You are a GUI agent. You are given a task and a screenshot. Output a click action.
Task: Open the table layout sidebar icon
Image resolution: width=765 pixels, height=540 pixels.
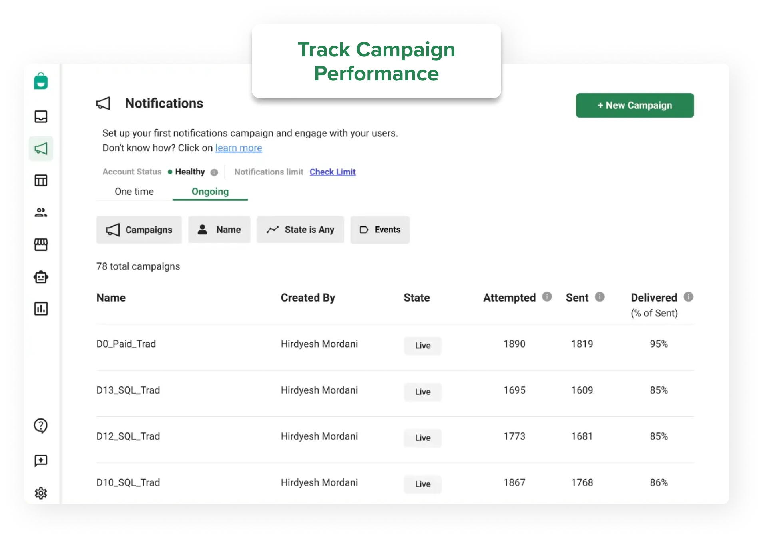pyautogui.click(x=41, y=180)
